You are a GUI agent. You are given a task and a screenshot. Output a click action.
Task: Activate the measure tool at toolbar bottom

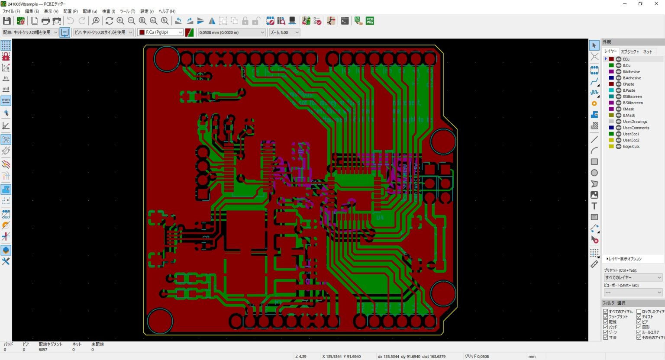point(594,264)
